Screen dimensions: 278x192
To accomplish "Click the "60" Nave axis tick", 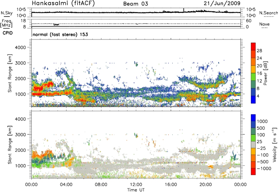I will (x=248, y=21).
